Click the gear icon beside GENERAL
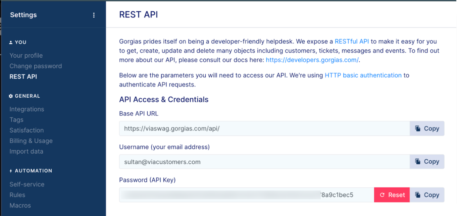The image size is (457, 216). 11,96
